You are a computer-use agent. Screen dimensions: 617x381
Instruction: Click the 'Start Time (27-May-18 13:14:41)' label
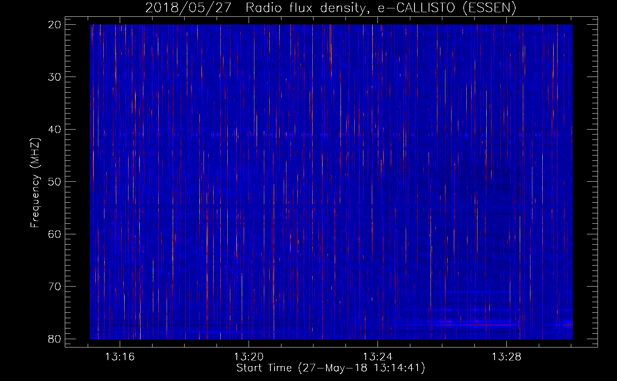[331, 368]
